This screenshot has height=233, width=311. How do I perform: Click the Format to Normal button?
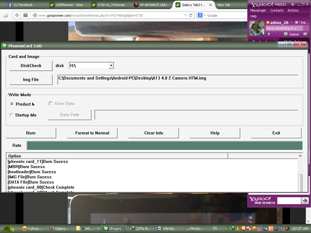click(92, 133)
